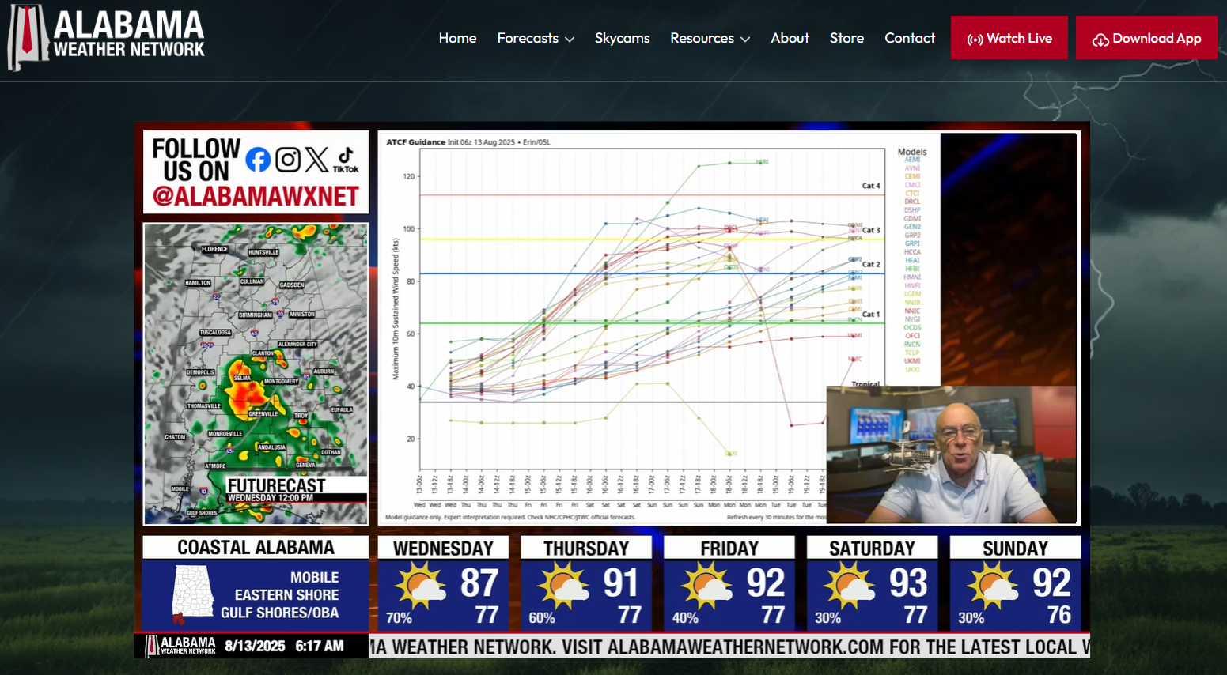Screen dimensions: 1227x675
Task: Click Sunday's low of 76
Action: tap(1059, 615)
